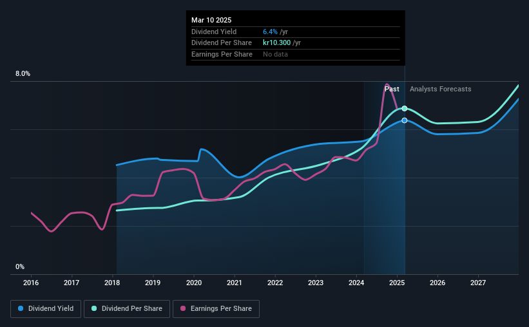Click the 2022 x-axis label
This screenshot has width=529, height=327.
[x=275, y=283]
